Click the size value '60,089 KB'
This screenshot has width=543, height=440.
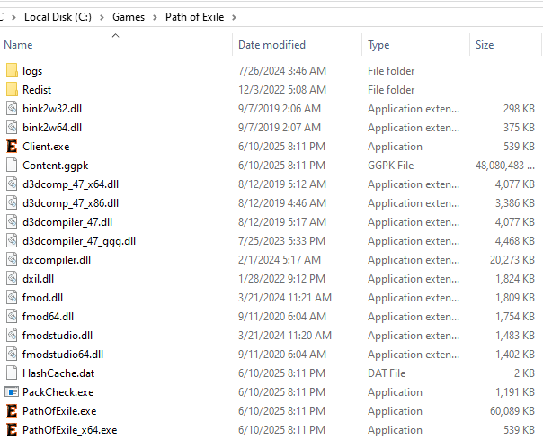[512, 411]
